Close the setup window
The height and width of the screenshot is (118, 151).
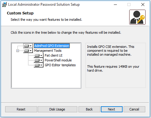tap(143, 5)
